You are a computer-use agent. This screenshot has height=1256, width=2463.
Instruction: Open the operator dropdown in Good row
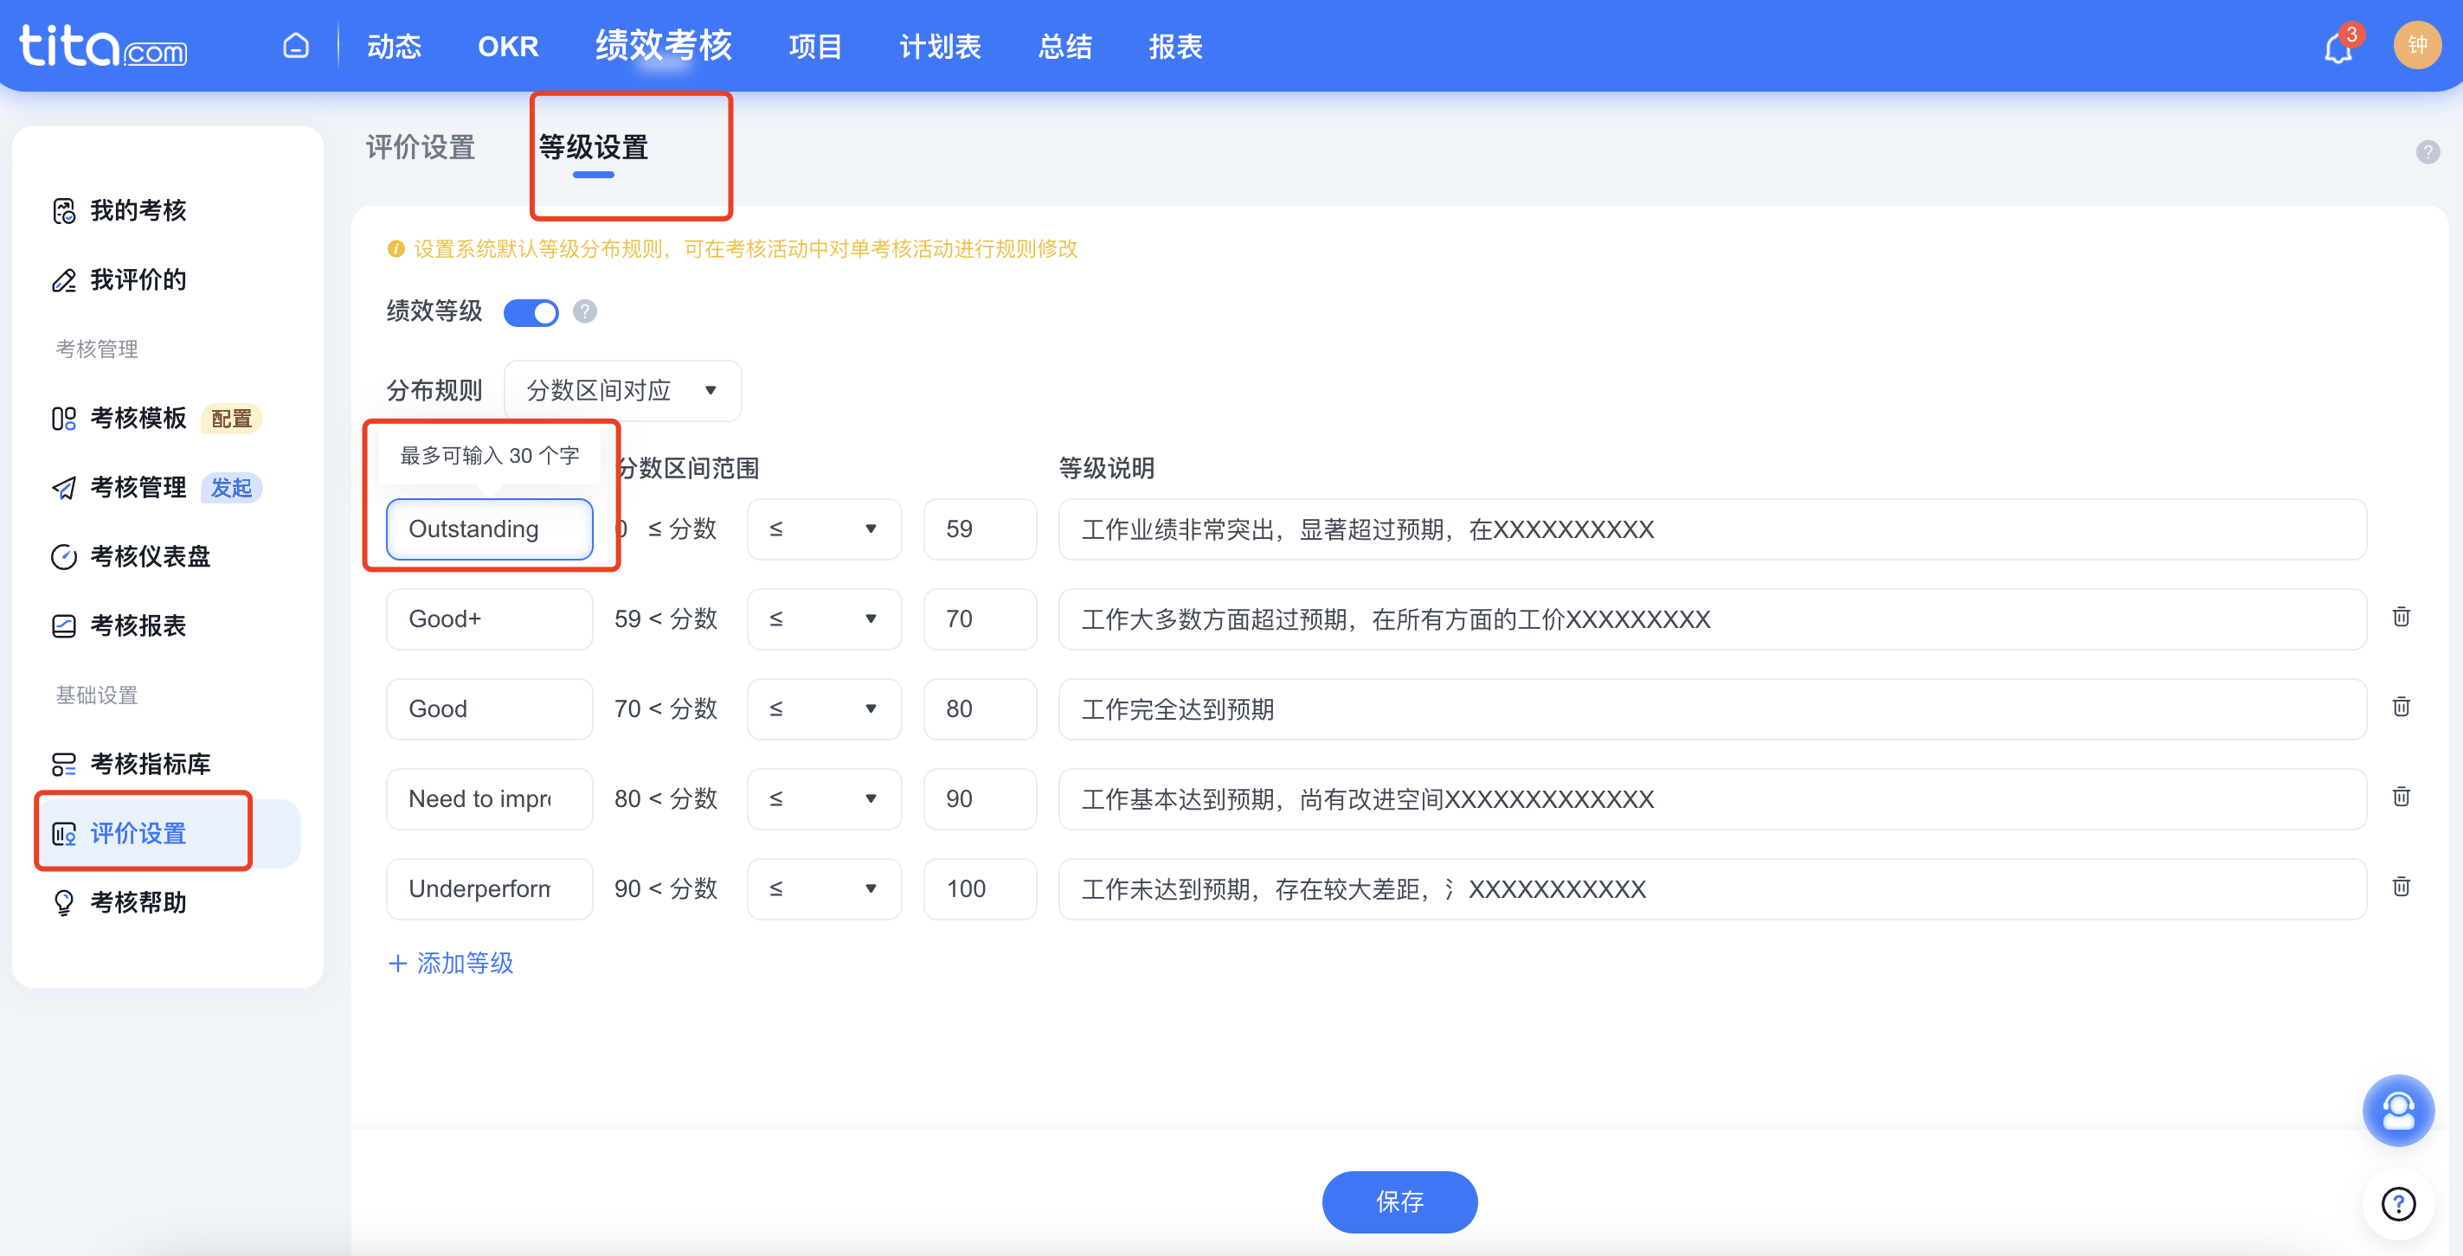pyautogui.click(x=824, y=708)
